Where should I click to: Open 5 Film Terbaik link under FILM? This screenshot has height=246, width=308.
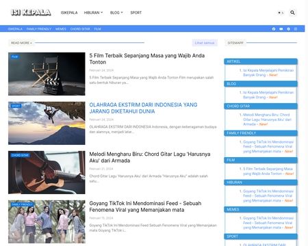click(268, 171)
